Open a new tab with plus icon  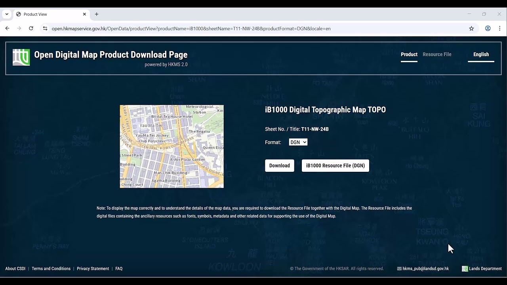point(97,14)
